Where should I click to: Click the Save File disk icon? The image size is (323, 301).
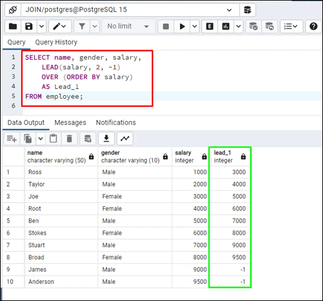point(29,26)
